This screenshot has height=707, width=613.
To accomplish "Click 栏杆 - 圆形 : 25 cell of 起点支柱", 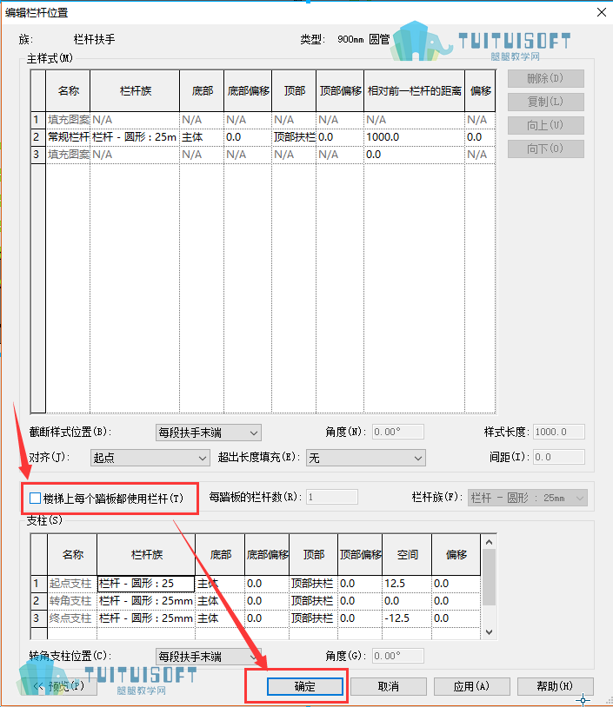I will (x=146, y=584).
